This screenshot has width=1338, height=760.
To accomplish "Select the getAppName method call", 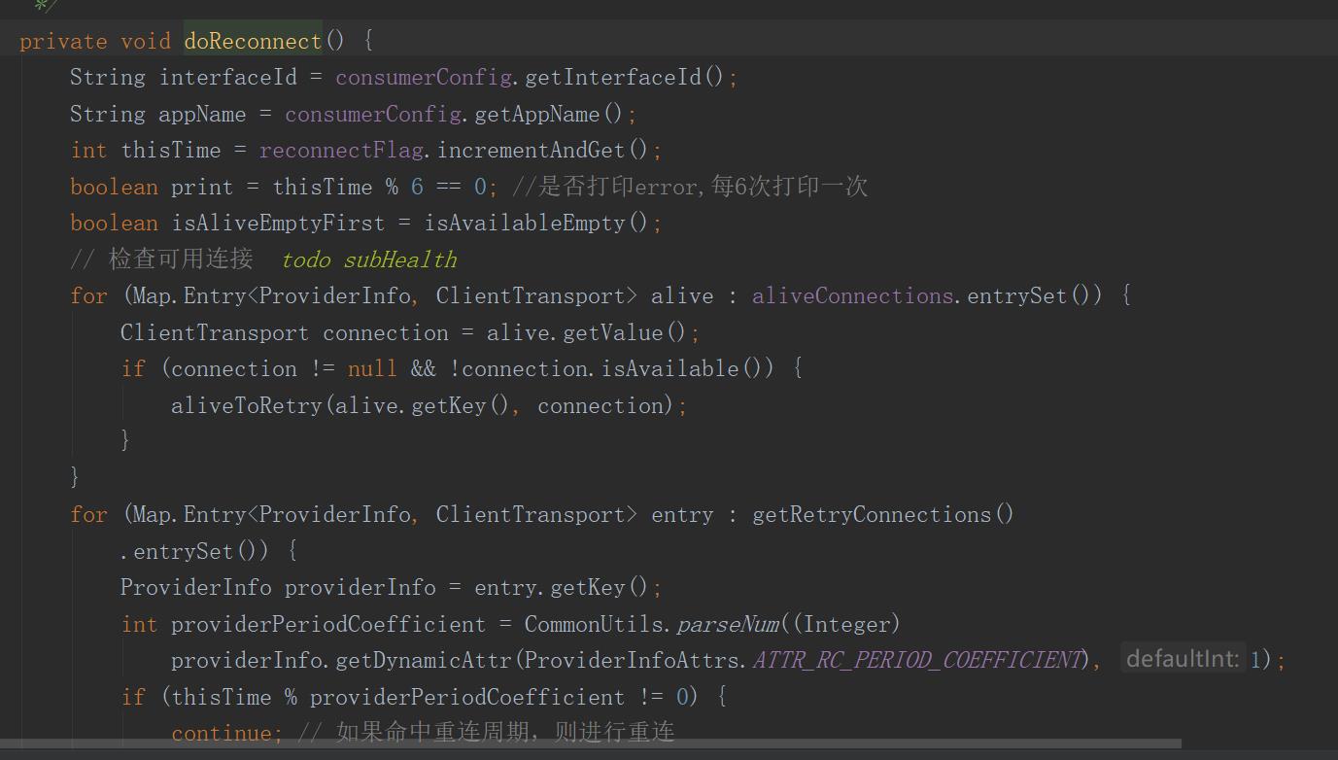I will [537, 114].
